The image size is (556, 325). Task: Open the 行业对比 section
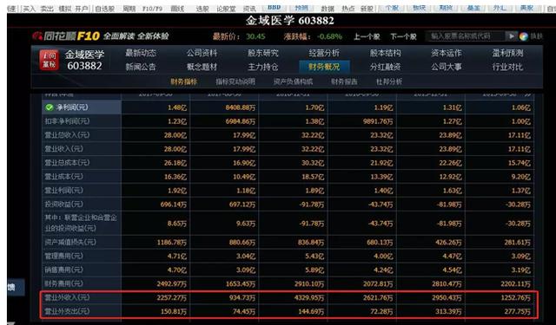point(507,67)
